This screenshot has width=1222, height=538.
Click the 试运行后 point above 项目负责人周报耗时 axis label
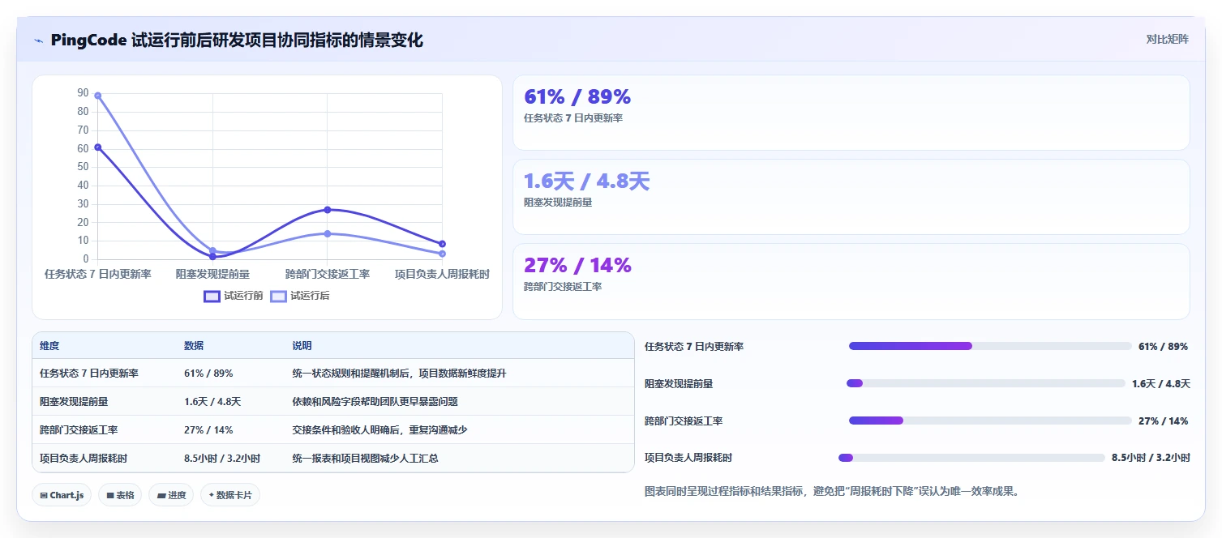coord(442,254)
